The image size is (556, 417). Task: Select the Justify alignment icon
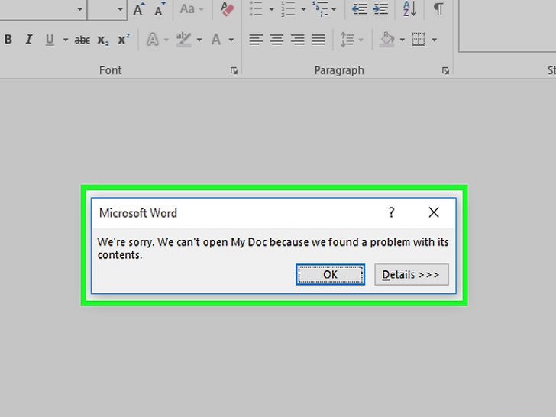click(318, 40)
